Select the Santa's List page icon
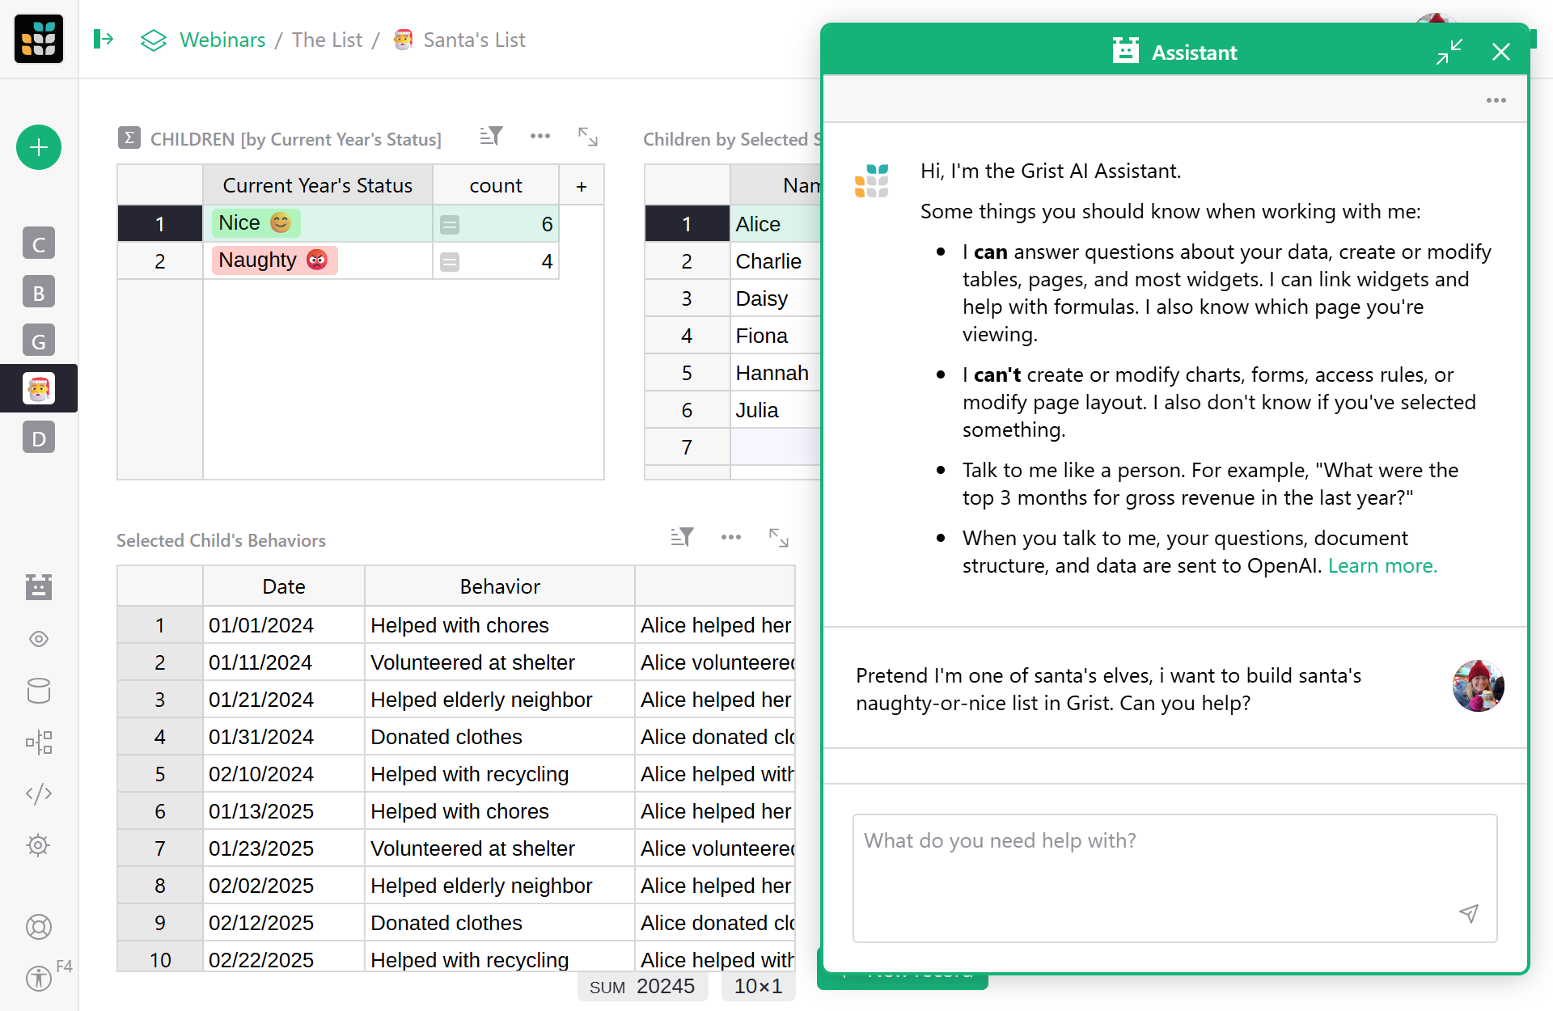The image size is (1553, 1011). pos(38,389)
